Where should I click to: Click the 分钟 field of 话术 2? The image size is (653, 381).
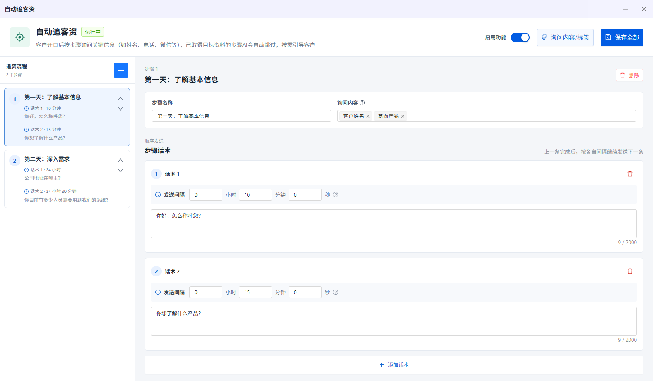pyautogui.click(x=256, y=292)
